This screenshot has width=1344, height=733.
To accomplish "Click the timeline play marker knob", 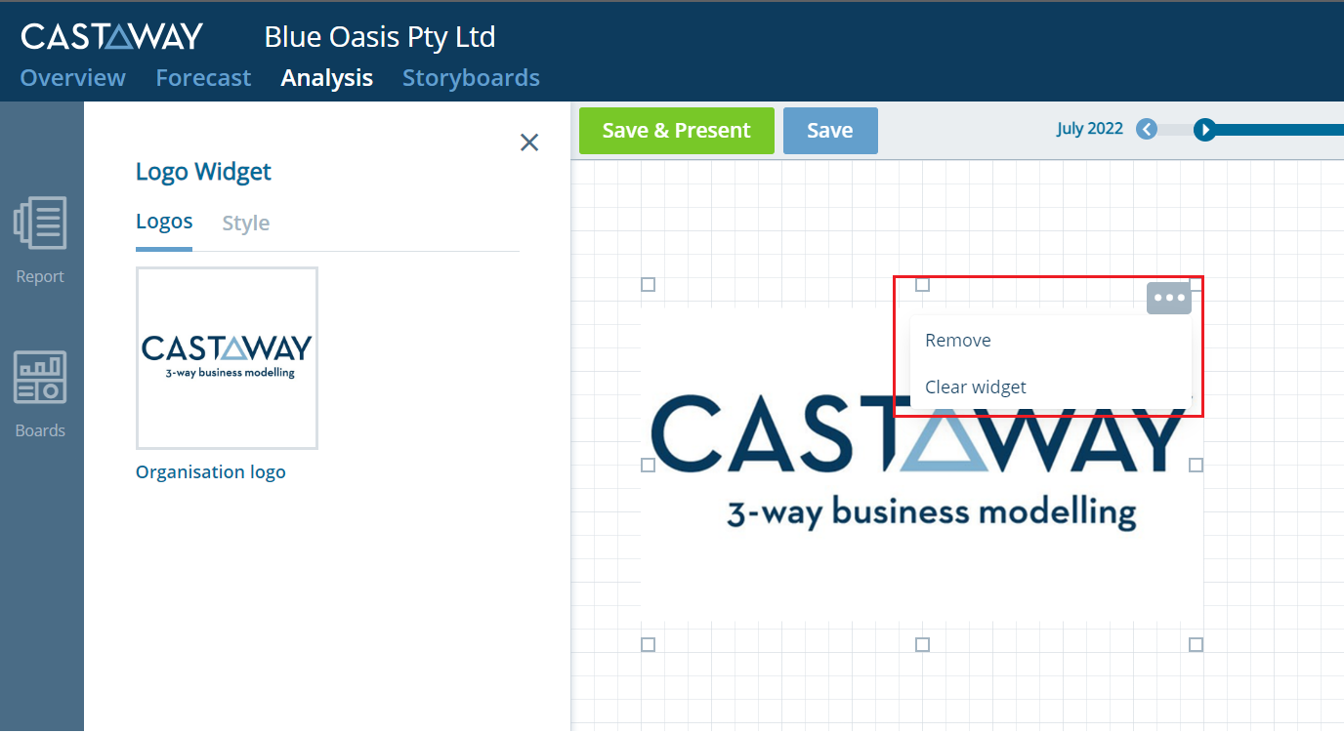I will click(1205, 129).
